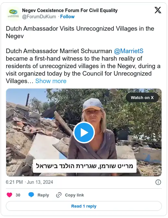Click the Reply text label

[x=43, y=195]
